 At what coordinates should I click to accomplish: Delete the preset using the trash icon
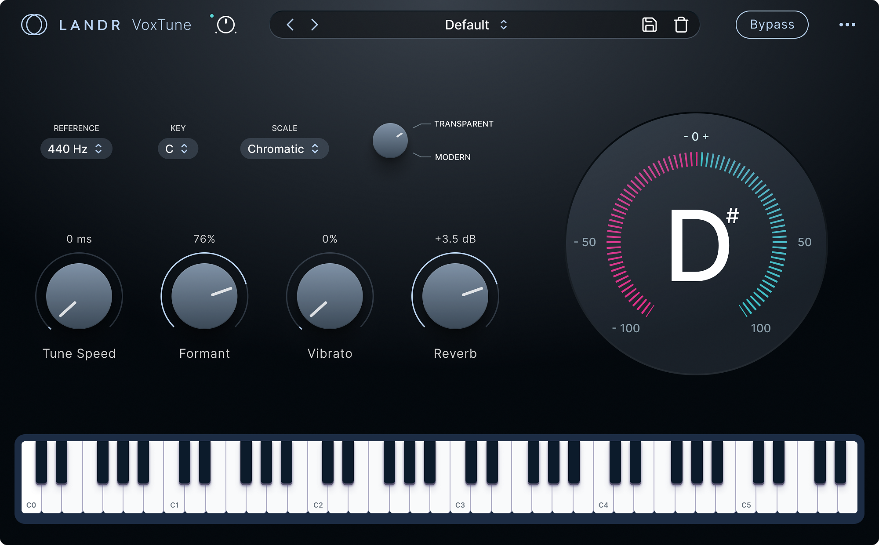pos(681,25)
